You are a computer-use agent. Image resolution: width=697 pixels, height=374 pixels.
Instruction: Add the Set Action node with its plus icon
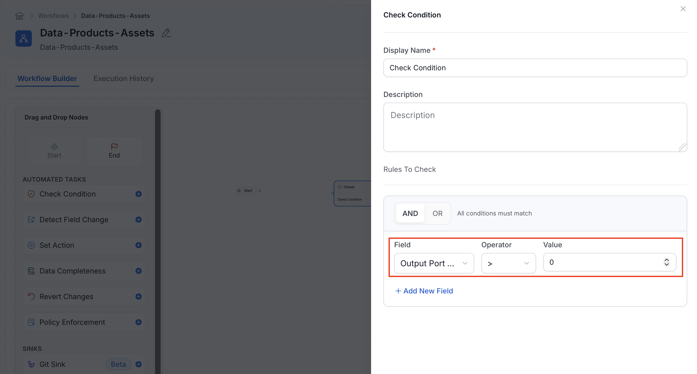[x=139, y=245]
